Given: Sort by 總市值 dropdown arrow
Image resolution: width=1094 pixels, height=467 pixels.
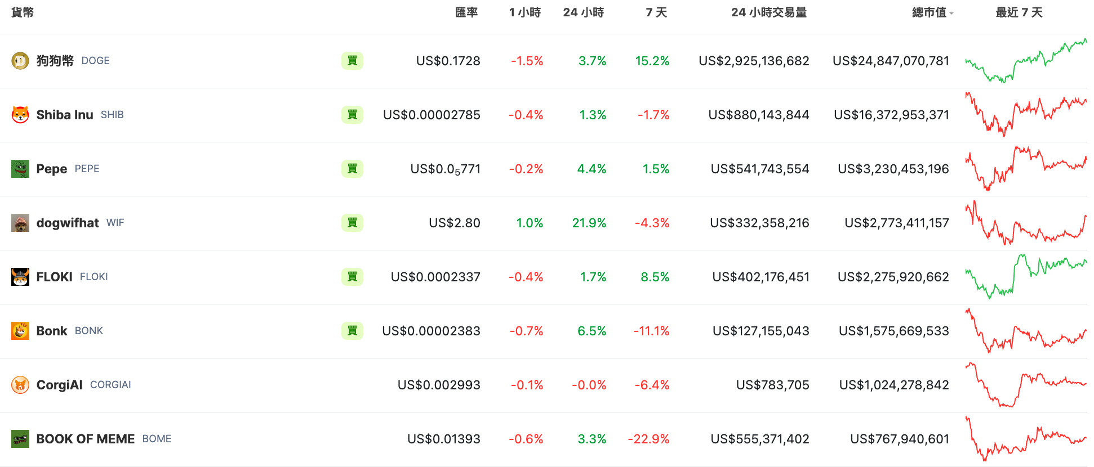Looking at the screenshot, I should 951,14.
